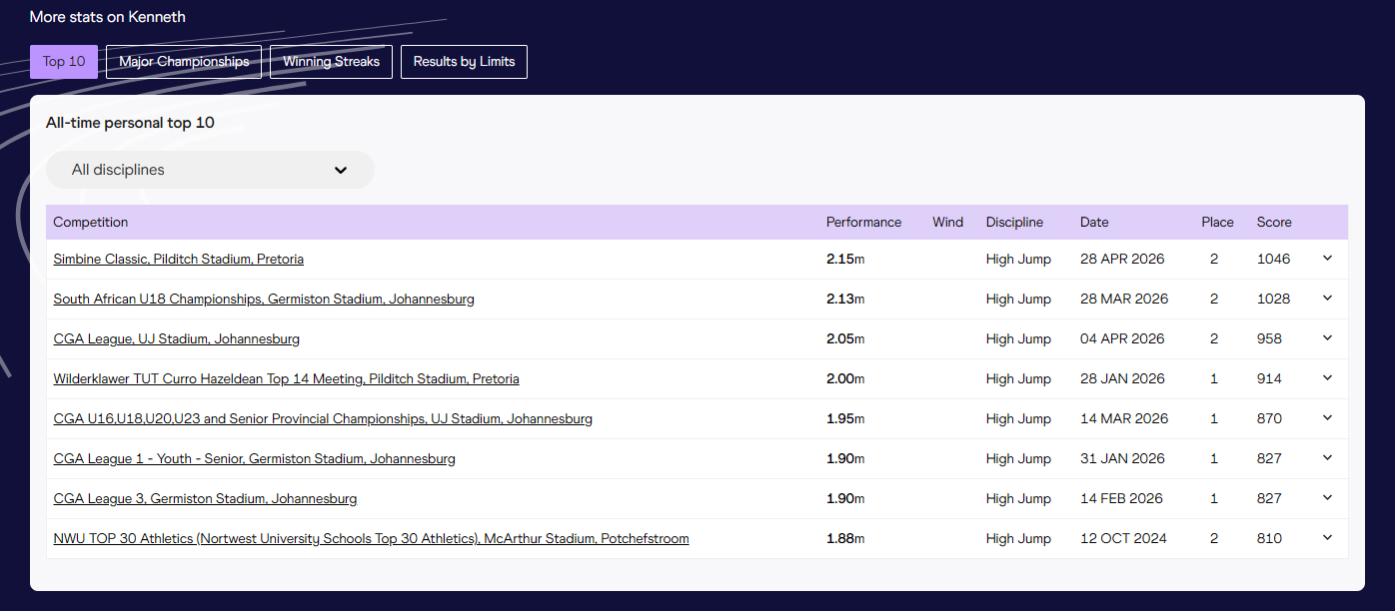Click the 2.05m performance value

point(845,338)
